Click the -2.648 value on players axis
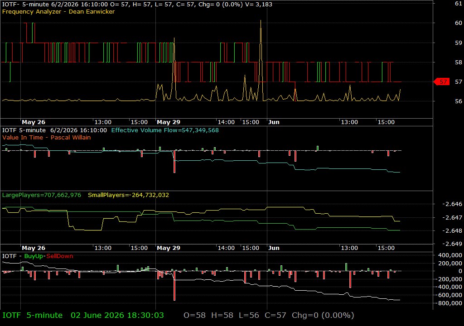The height and width of the screenshot is (326, 464). pos(452,230)
